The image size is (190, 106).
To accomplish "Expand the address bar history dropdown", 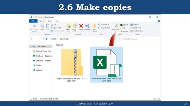I will 108,39.
